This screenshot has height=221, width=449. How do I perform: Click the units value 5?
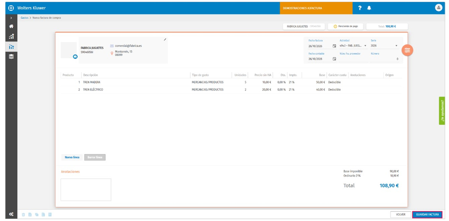click(245, 82)
